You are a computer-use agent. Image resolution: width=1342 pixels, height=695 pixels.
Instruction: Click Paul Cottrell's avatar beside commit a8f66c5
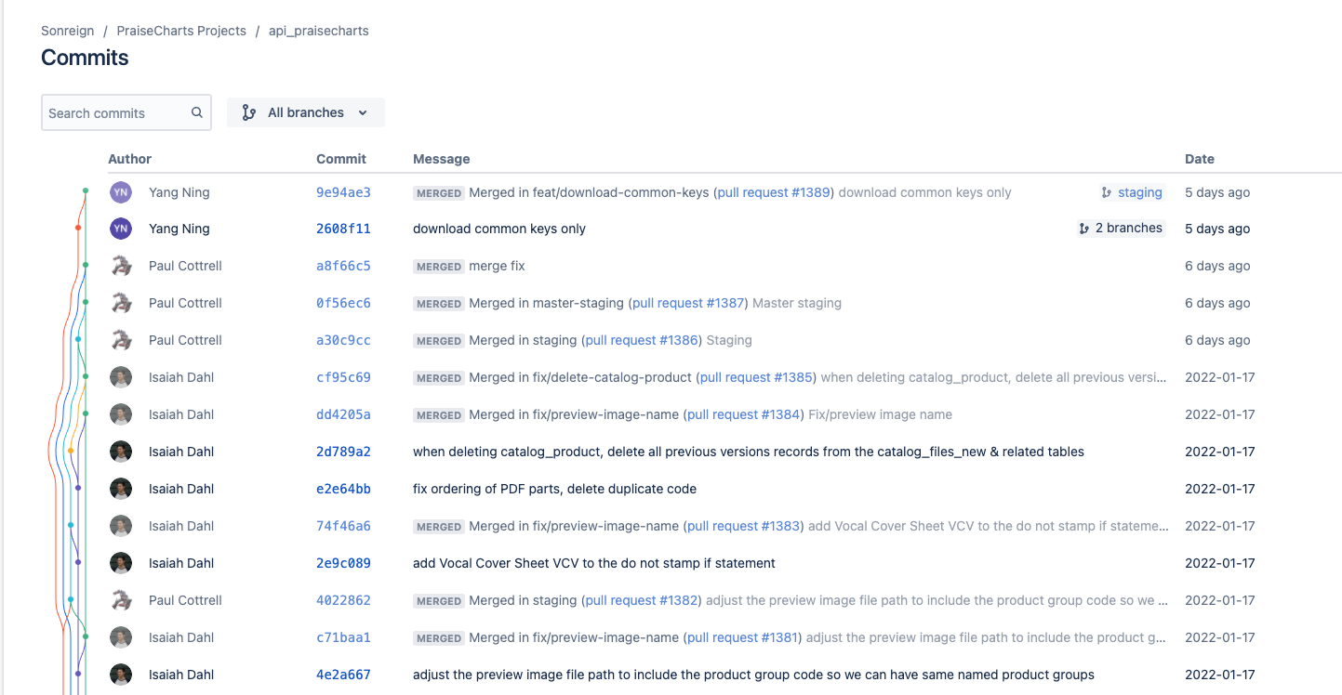pos(120,266)
